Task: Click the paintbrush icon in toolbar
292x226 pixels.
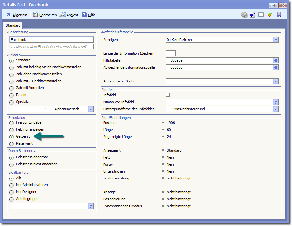Action: (270, 15)
